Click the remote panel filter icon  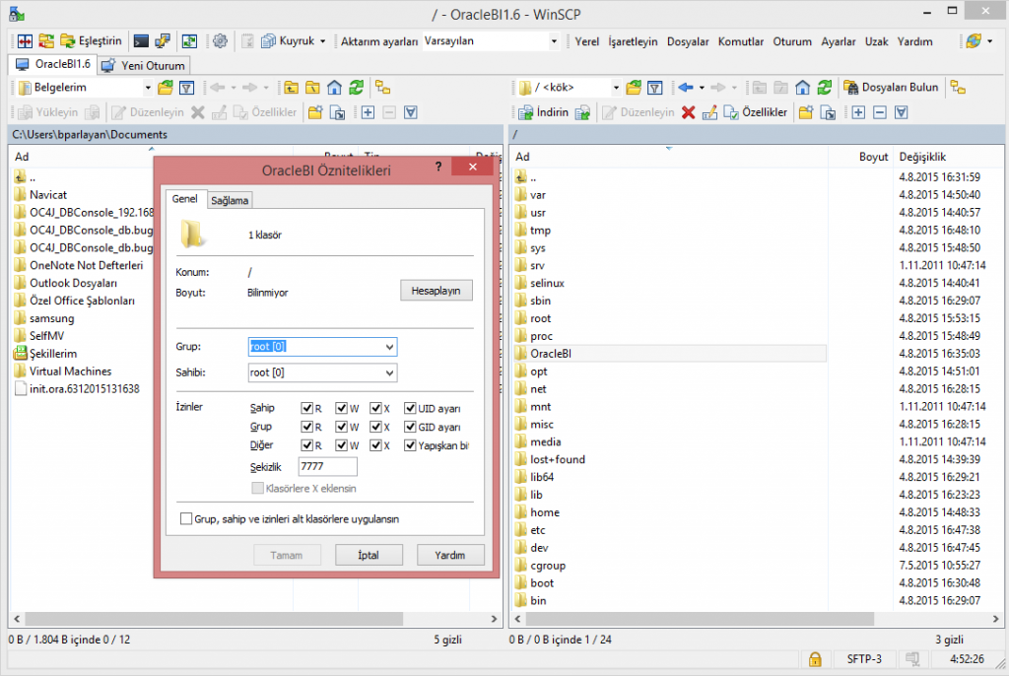point(655,88)
